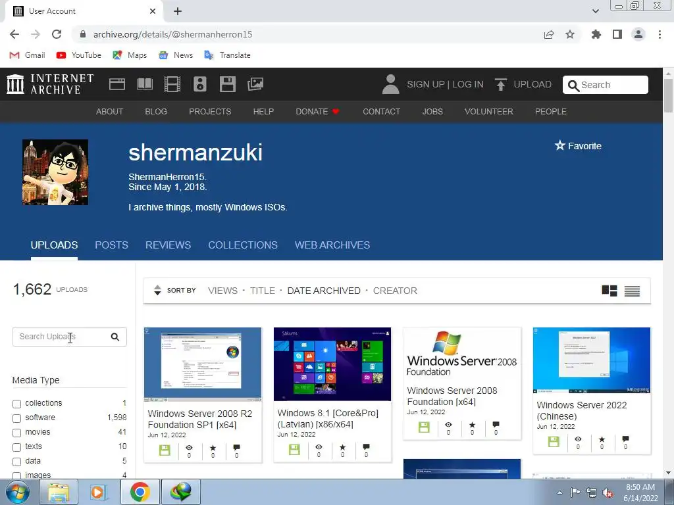The width and height of the screenshot is (674, 505).
Task: Check the images media type filter
Action: pos(16,475)
